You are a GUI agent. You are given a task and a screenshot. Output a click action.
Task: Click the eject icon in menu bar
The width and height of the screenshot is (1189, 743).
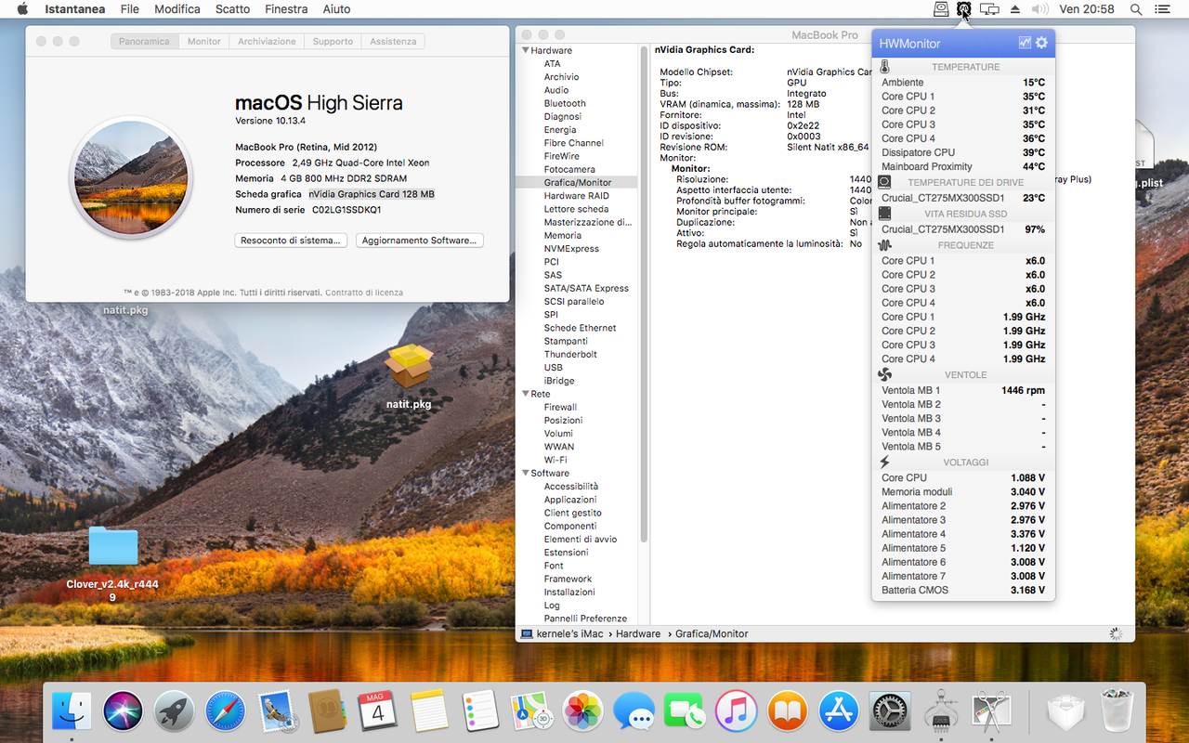point(1015,9)
